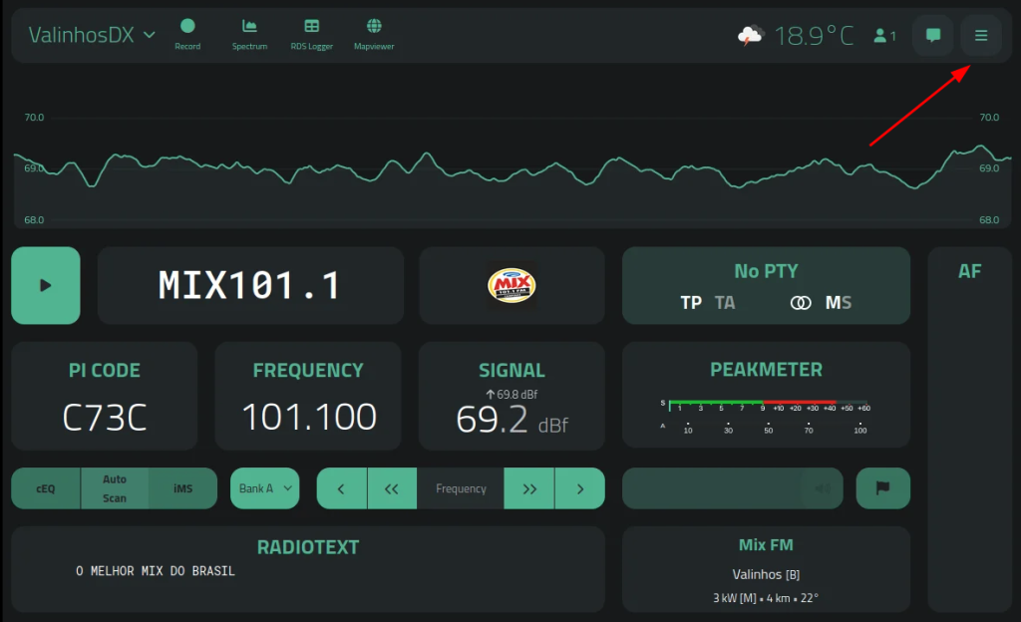Screen dimensions: 1021x622
Task: Expand the Bank A dropdown
Action: point(264,488)
